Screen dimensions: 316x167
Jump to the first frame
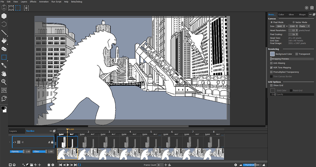click(x=60, y=165)
